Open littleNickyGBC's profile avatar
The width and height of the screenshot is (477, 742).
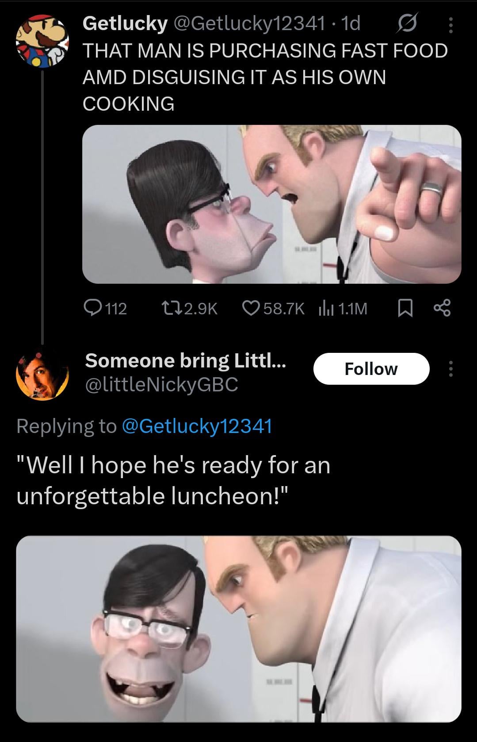pos(42,375)
